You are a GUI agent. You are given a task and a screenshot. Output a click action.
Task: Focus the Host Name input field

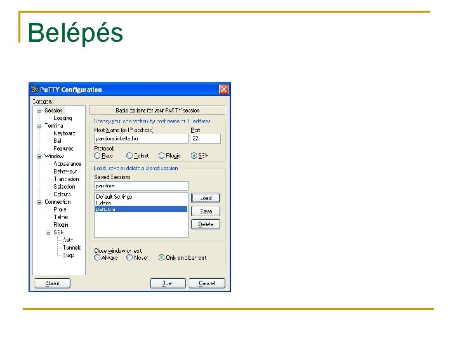pyautogui.click(x=141, y=138)
